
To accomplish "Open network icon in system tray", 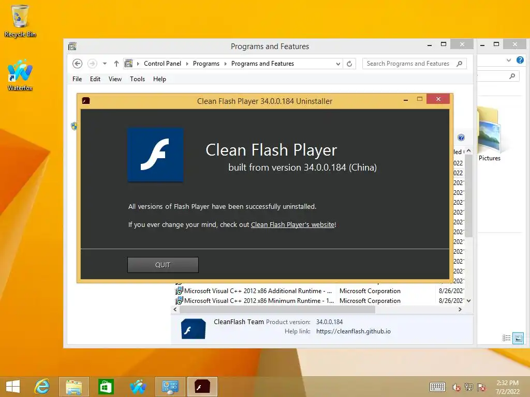I will click(x=469, y=387).
